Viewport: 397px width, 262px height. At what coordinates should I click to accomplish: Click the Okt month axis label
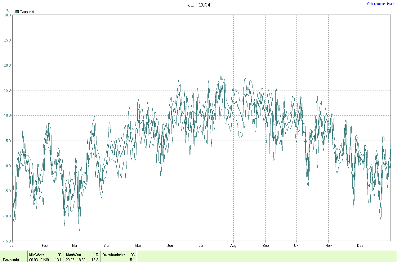[297, 246]
